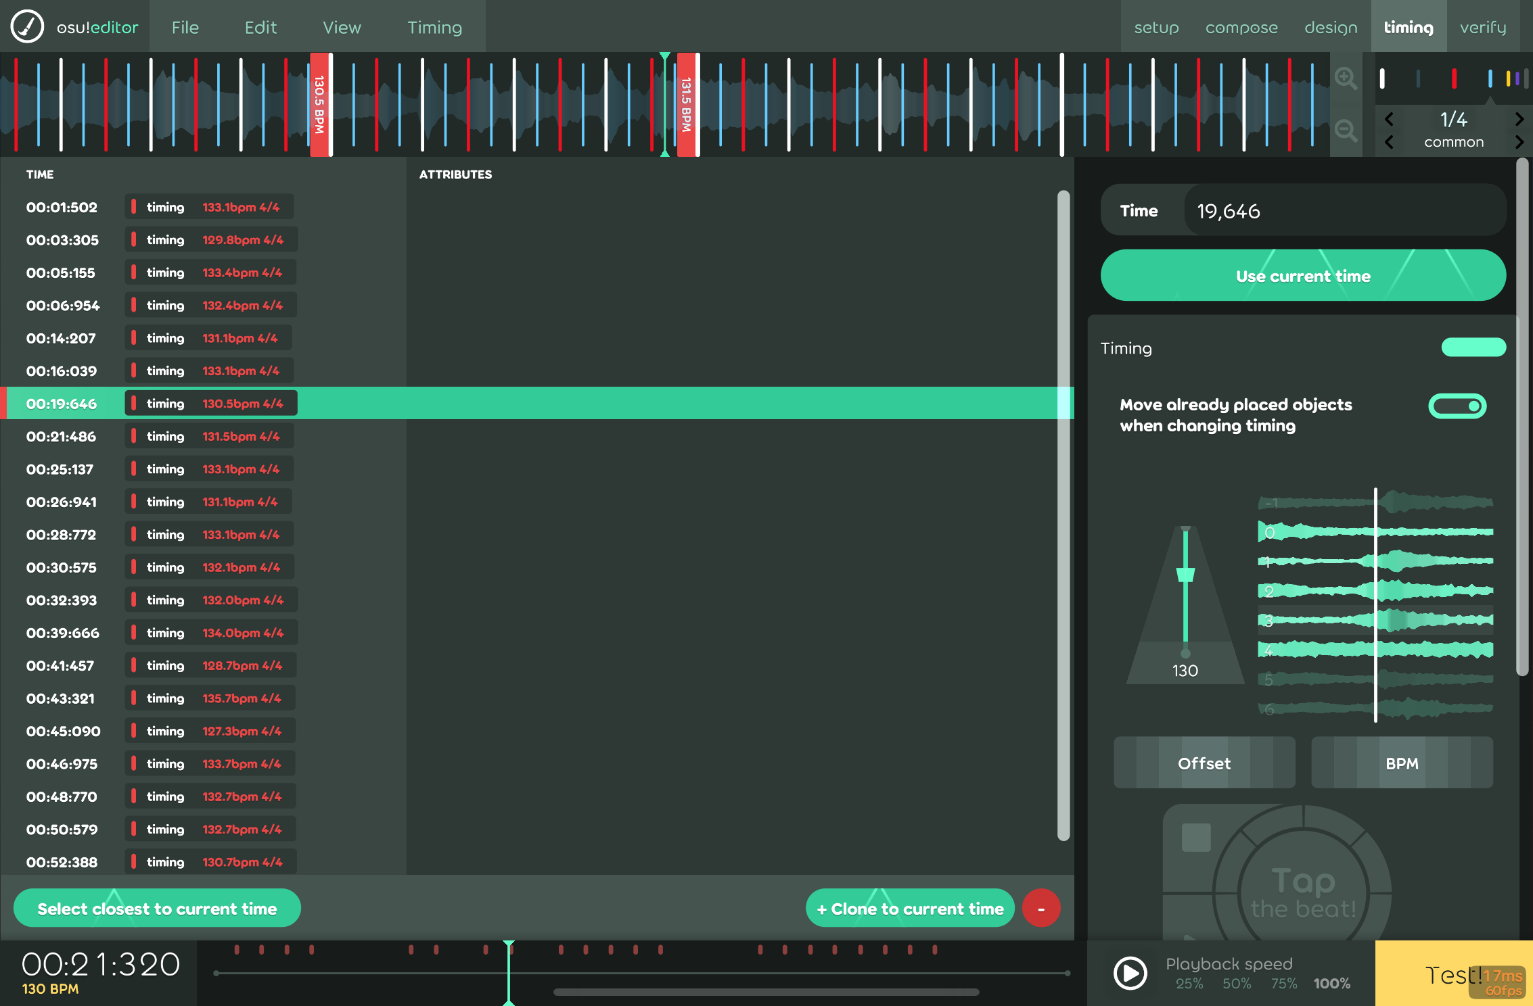The width and height of the screenshot is (1533, 1006).
Task: Increase beat divisor with right arrow beside 1/4
Action: coord(1519,120)
